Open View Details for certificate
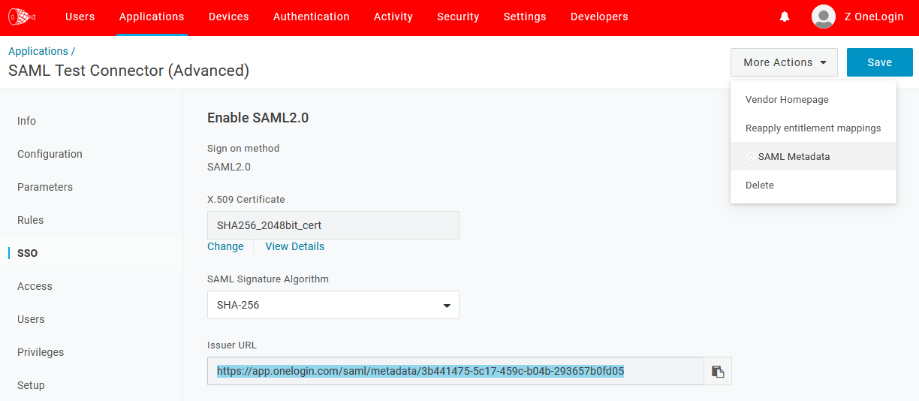The image size is (919, 401). (x=294, y=246)
